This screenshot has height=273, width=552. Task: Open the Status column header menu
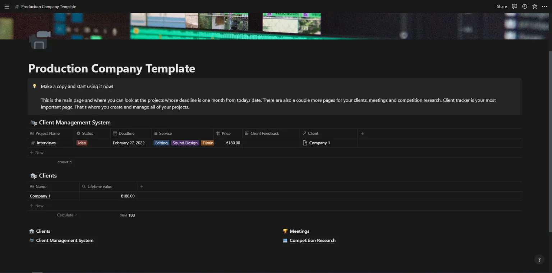tap(92, 133)
